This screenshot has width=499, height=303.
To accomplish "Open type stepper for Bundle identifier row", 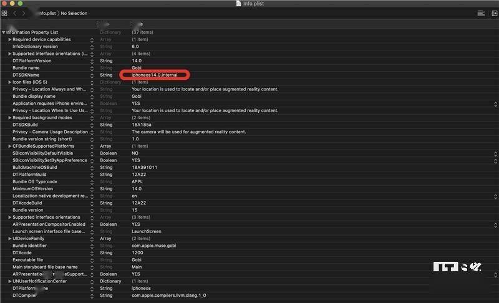I will point(92,246).
